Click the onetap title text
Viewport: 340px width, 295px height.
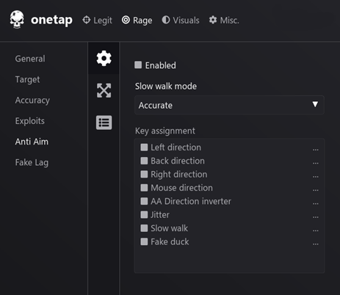(x=51, y=20)
